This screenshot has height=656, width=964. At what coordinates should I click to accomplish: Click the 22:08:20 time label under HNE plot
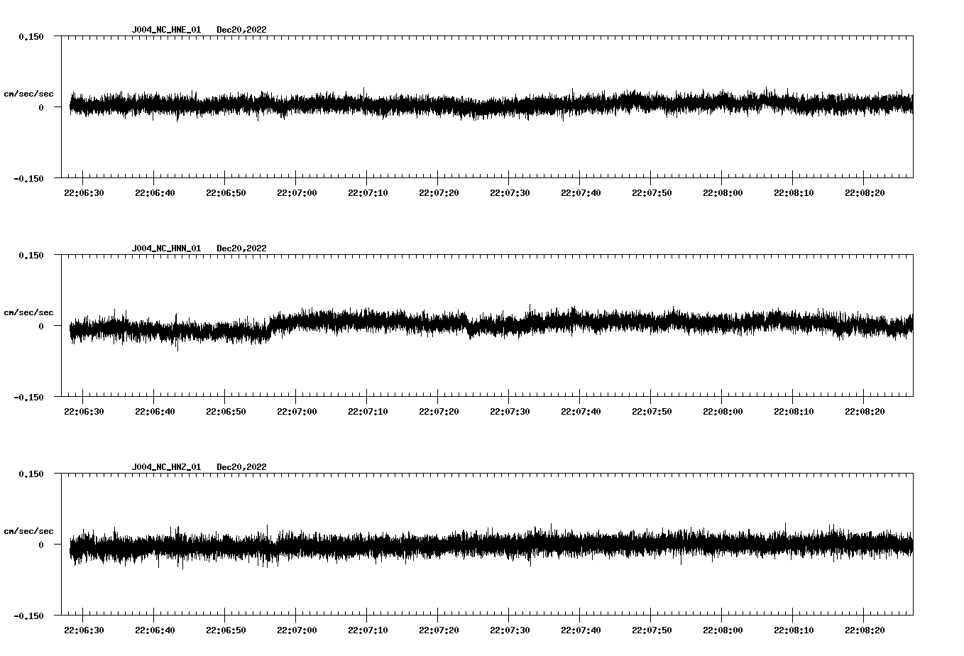point(865,193)
